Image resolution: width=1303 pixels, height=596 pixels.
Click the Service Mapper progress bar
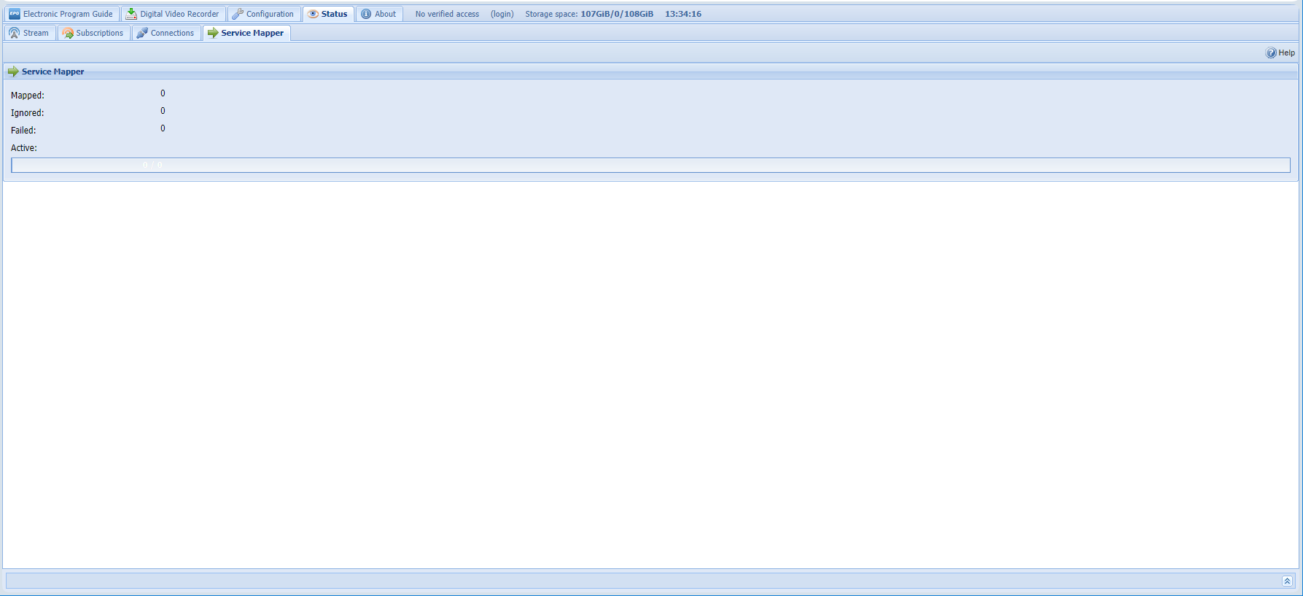pos(650,166)
